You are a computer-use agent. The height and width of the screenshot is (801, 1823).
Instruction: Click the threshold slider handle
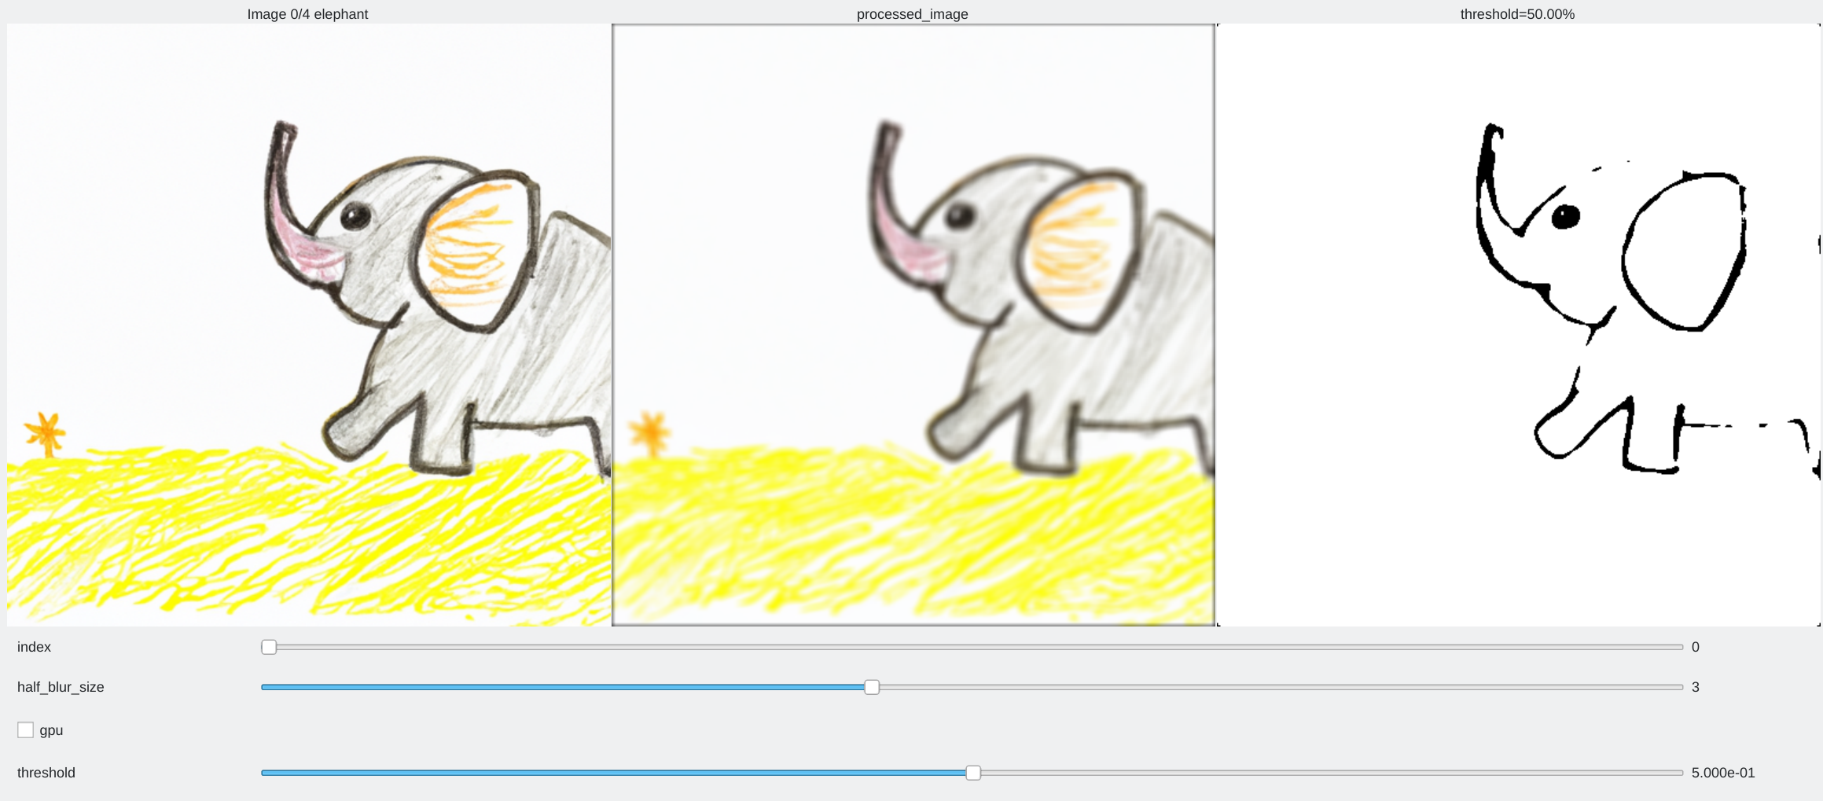973,773
